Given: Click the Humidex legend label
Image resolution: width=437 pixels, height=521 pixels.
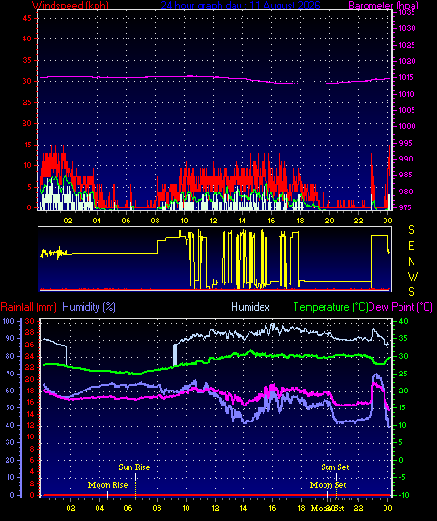Looking at the screenshot, I should 250,307.
